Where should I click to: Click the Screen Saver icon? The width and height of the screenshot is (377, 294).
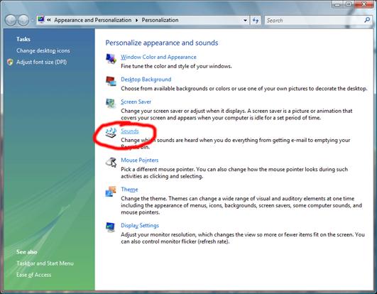click(x=111, y=104)
